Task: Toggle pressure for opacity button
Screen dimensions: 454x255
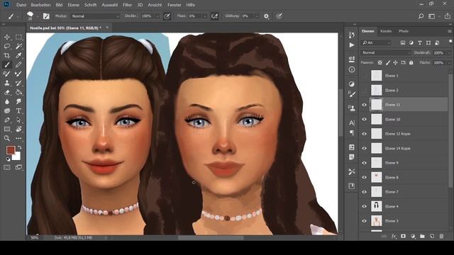Action: [x=167, y=16]
